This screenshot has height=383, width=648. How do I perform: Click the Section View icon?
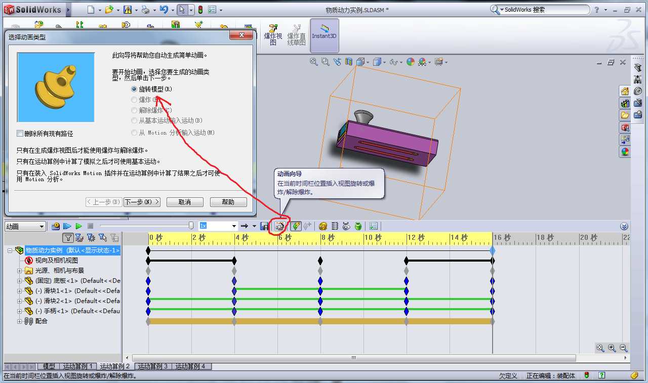tap(349, 62)
